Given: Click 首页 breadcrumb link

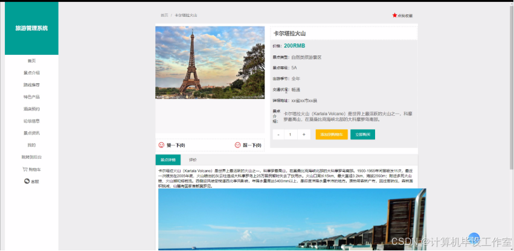Looking at the screenshot, I should [x=164, y=15].
